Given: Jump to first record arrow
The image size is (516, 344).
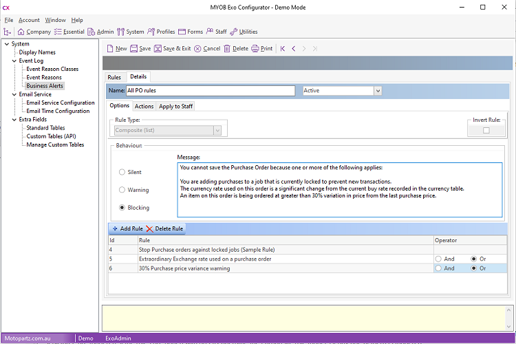Looking at the screenshot, I should coord(283,49).
